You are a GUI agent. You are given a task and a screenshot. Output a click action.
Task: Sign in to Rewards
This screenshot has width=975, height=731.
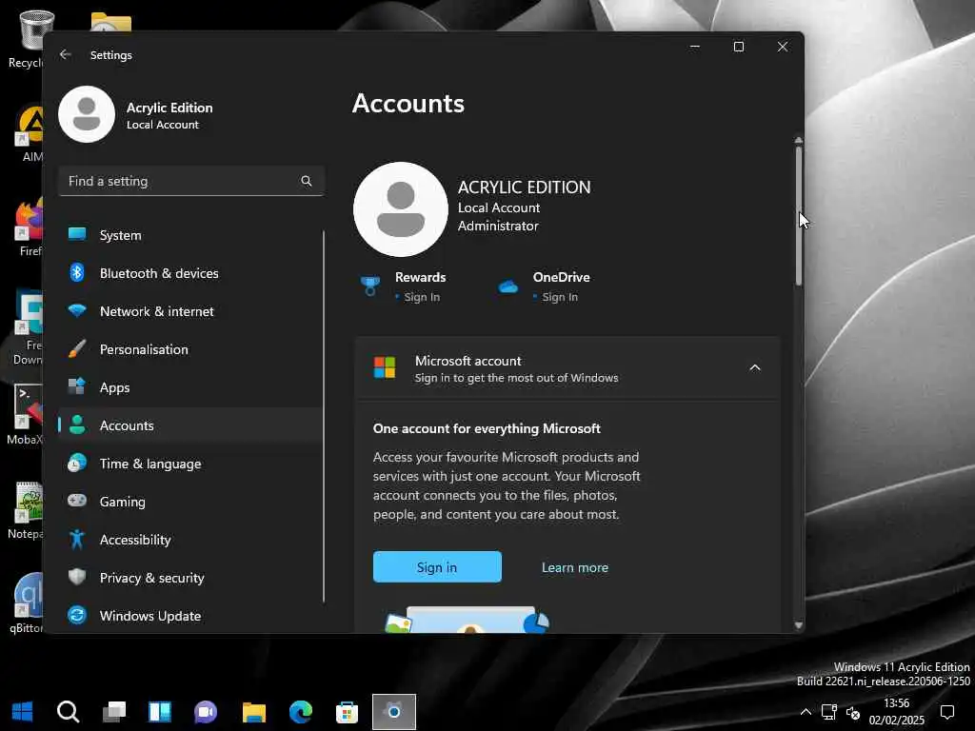point(422,297)
